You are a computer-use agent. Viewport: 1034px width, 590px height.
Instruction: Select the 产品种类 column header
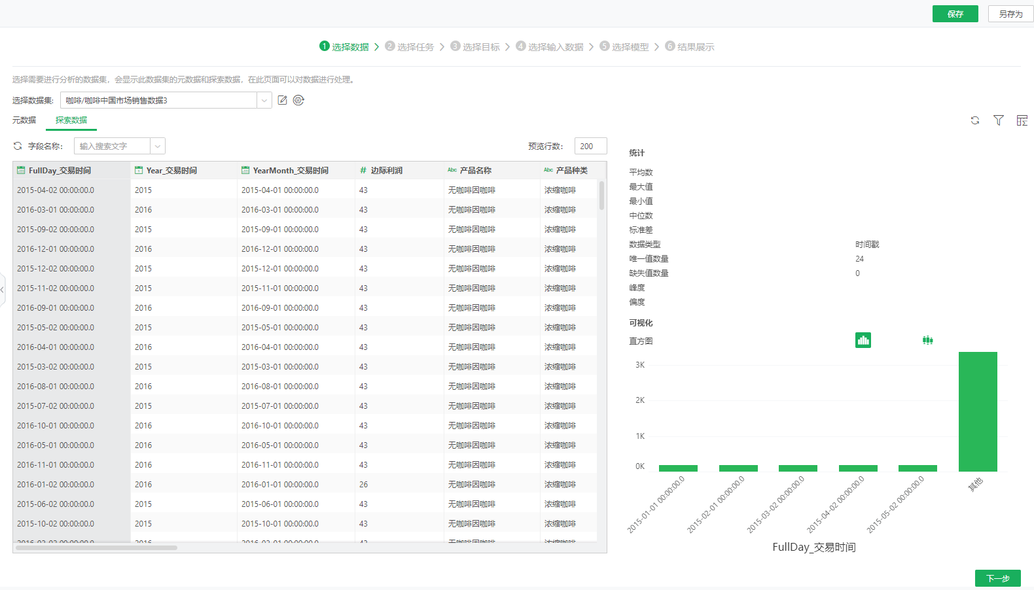568,170
